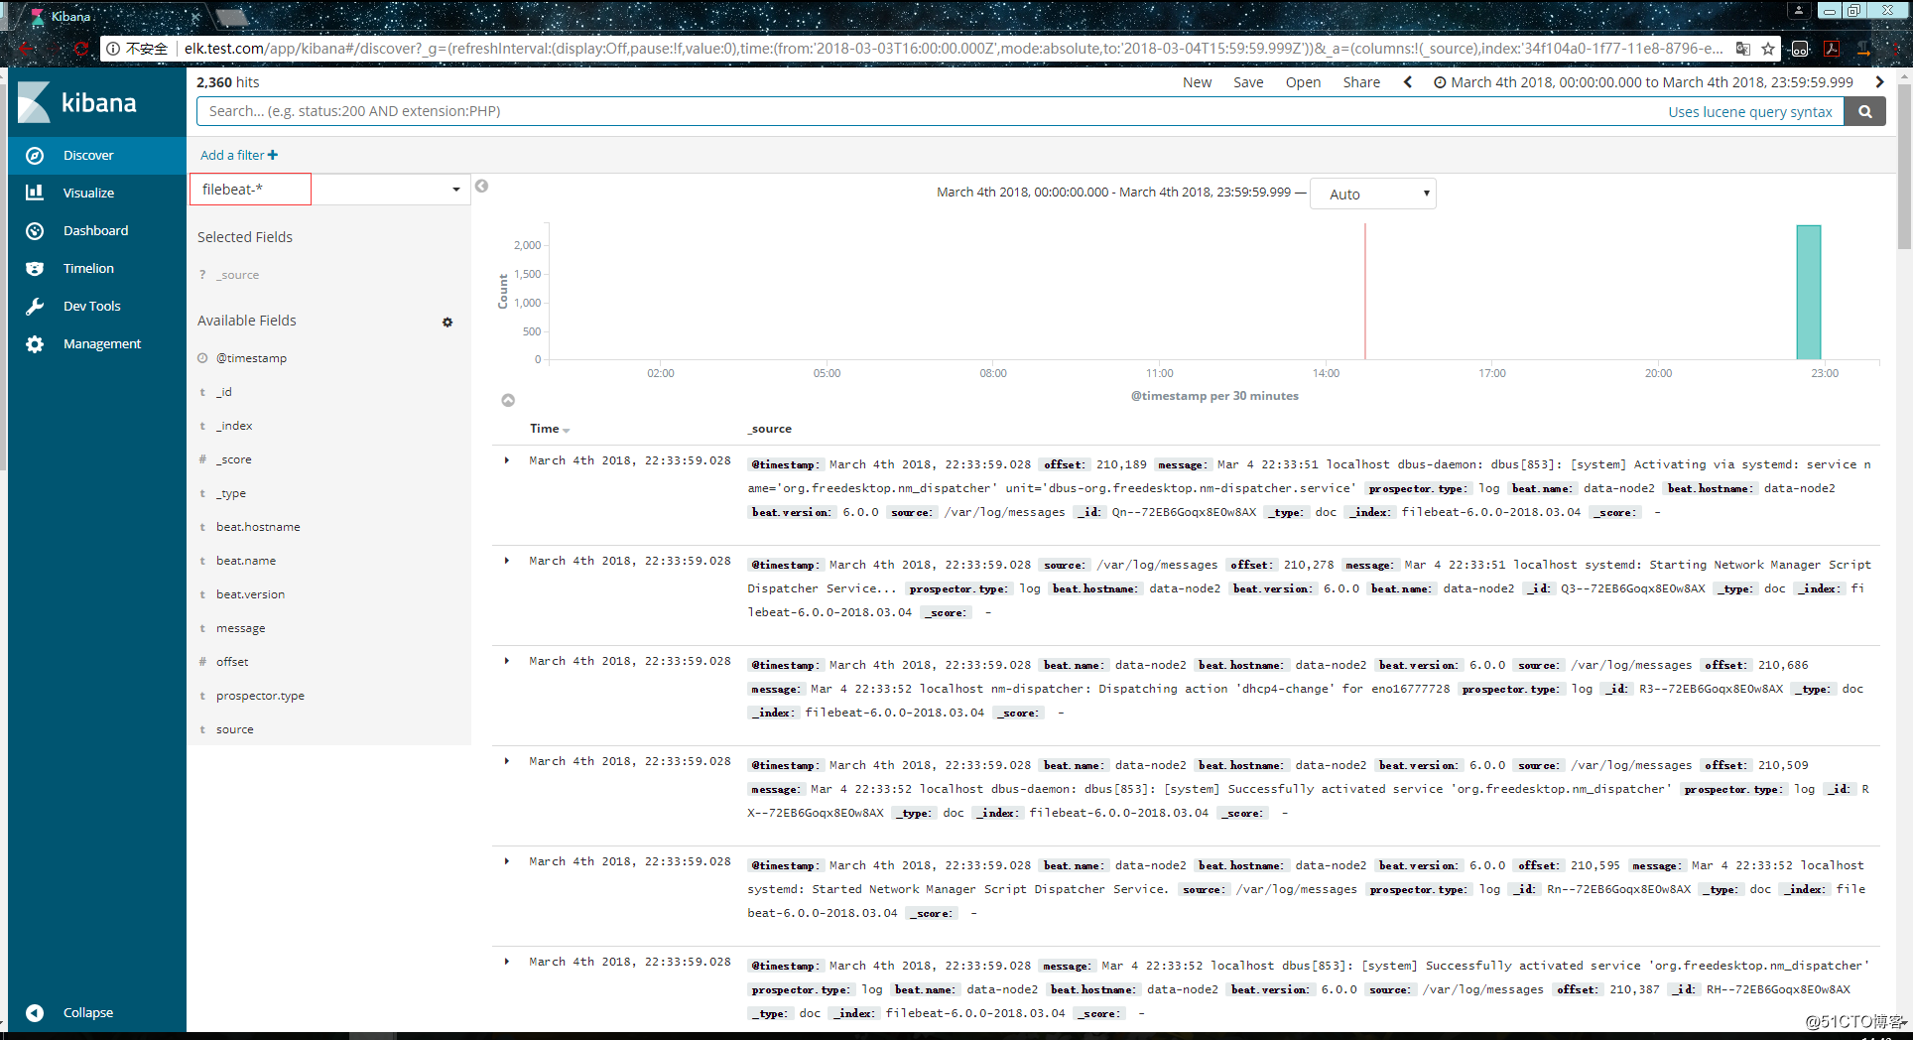Click the Dev Tools wrench icon
The image size is (1913, 1040).
35,306
